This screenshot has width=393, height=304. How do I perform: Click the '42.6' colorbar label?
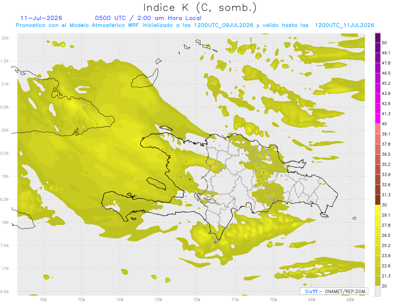click(386, 104)
